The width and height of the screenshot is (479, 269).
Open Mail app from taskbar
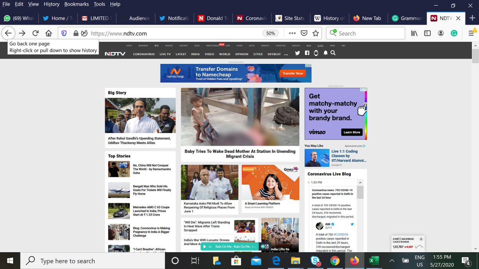[256, 261]
